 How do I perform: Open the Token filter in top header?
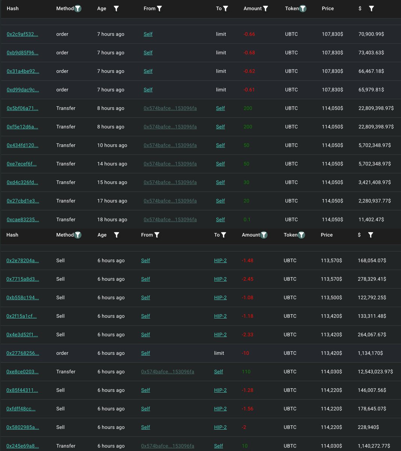pos(303,8)
